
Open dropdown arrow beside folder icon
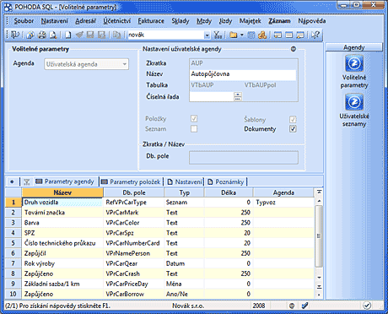pyautogui.click(x=241, y=35)
